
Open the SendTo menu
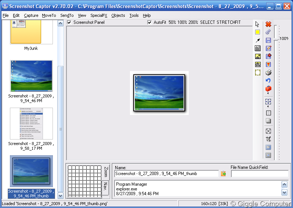click(67, 15)
